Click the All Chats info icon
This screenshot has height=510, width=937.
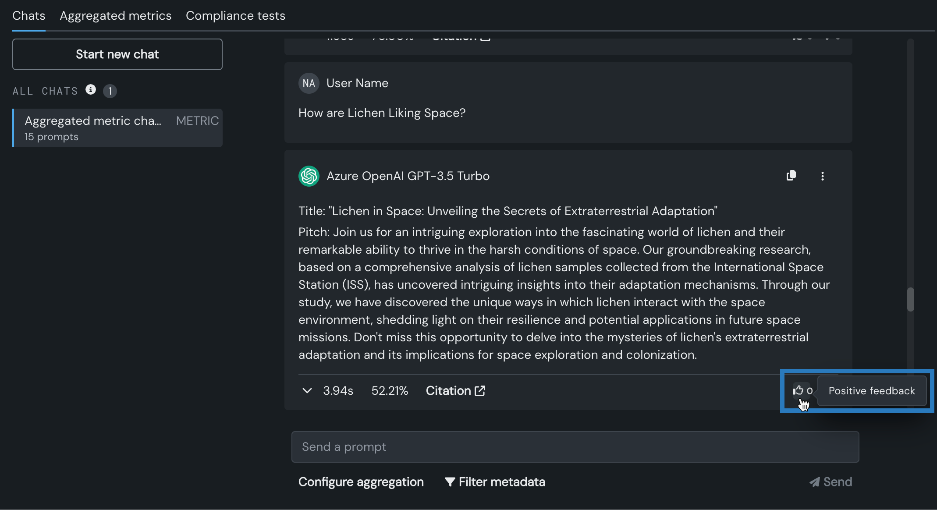pyautogui.click(x=91, y=90)
